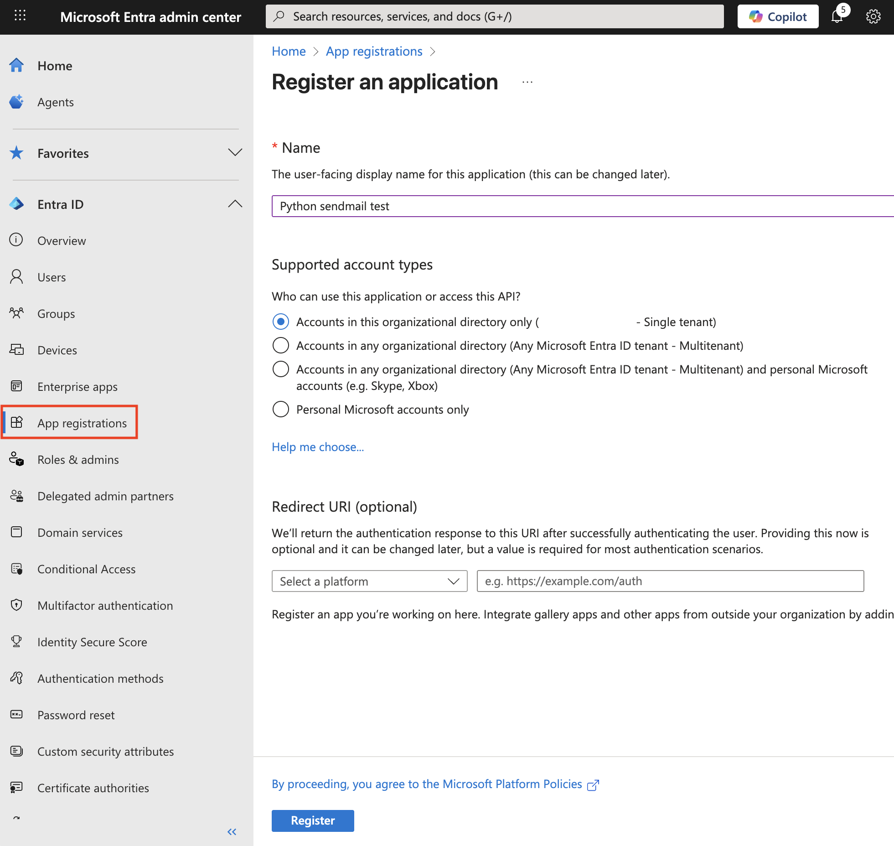Viewport: 894px width, 846px height.
Task: Collapse the Entra ID section
Action: click(235, 204)
